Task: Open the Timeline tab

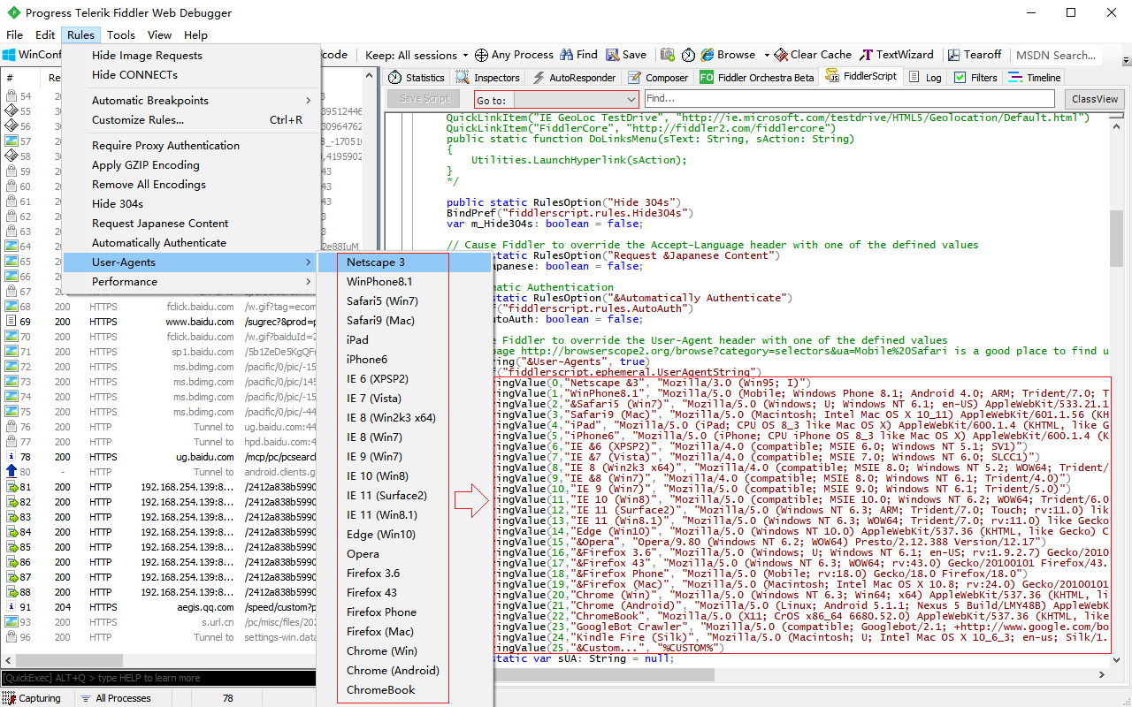Action: (1035, 77)
